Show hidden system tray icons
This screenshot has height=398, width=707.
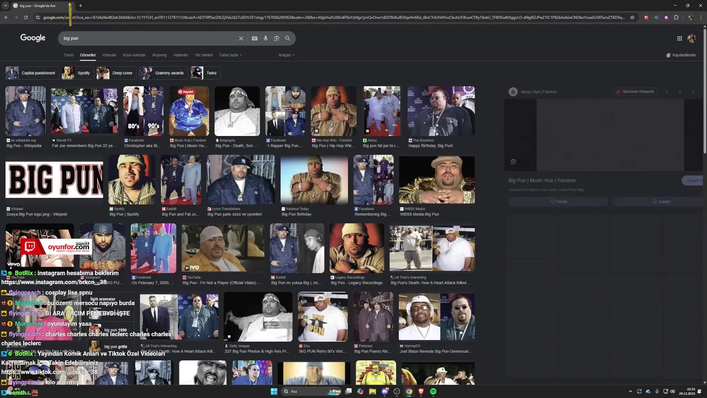click(x=630, y=391)
